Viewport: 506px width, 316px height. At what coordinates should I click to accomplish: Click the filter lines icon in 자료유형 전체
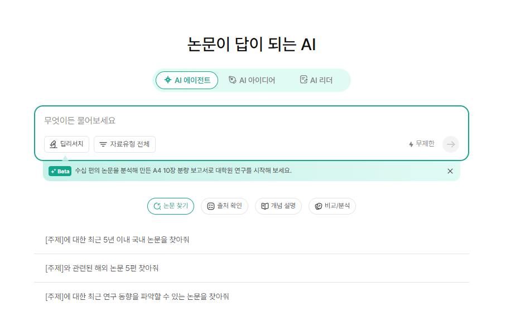pos(103,144)
